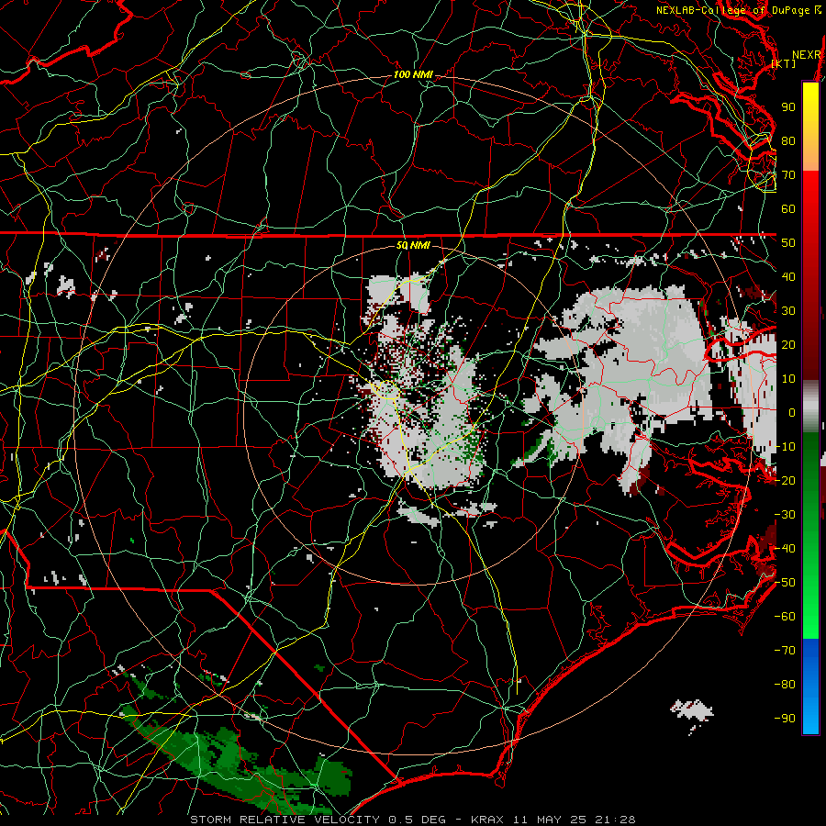
Task: Click the gray zero-velocity segment of the color bar
Action: pyautogui.click(x=810, y=406)
